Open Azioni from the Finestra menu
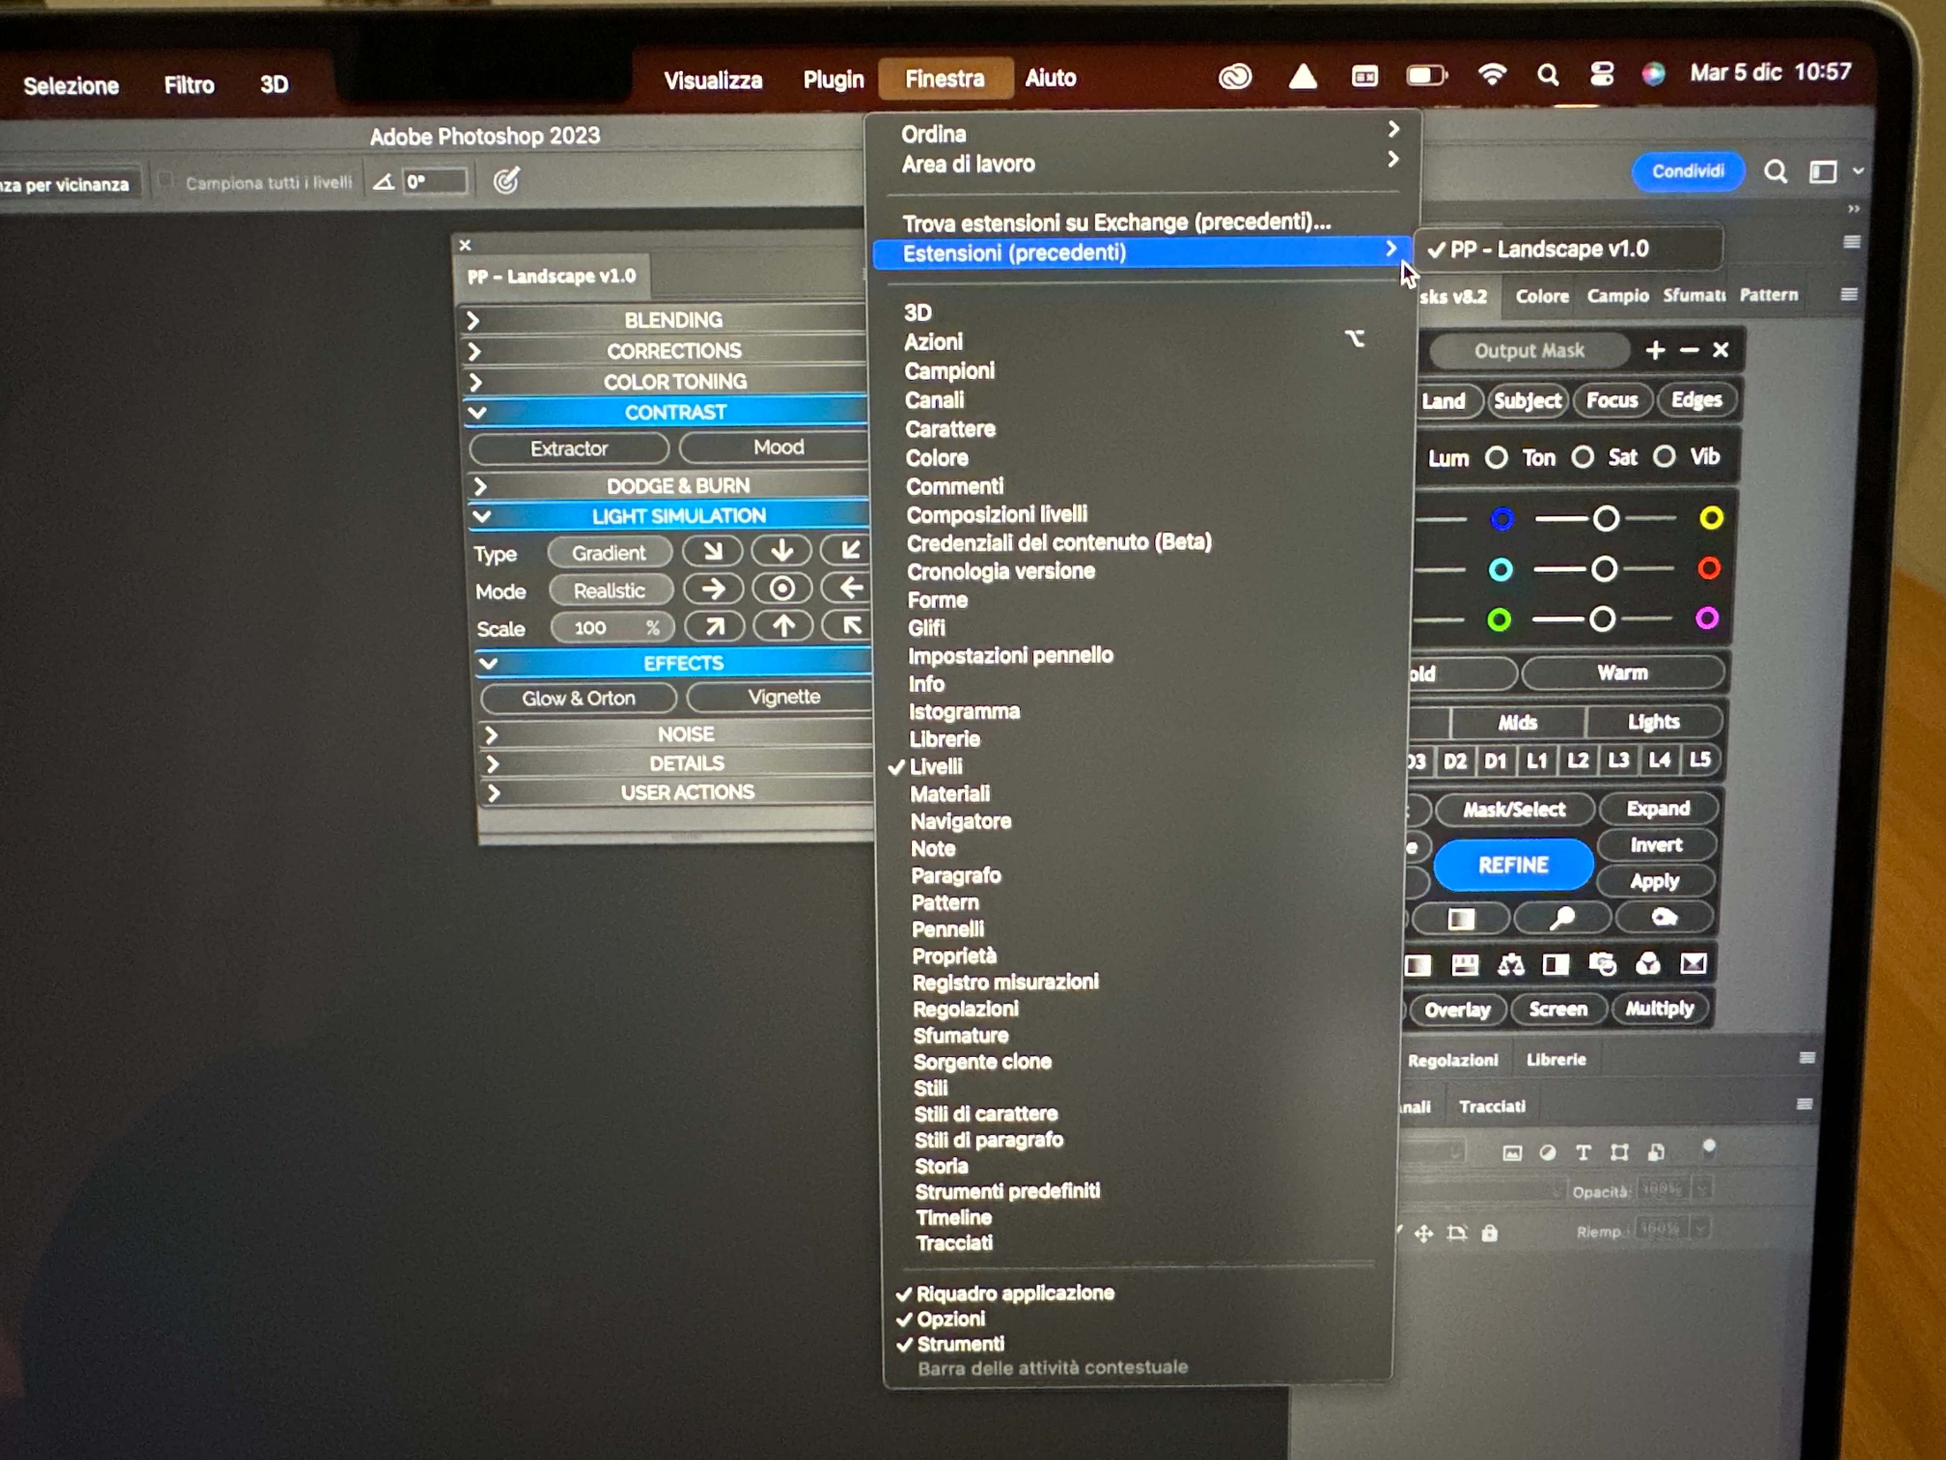The image size is (1946, 1460). pos(933,341)
